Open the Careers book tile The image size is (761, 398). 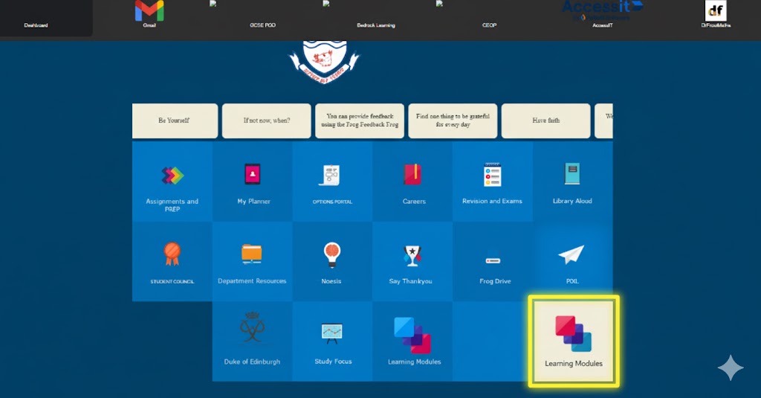(412, 182)
